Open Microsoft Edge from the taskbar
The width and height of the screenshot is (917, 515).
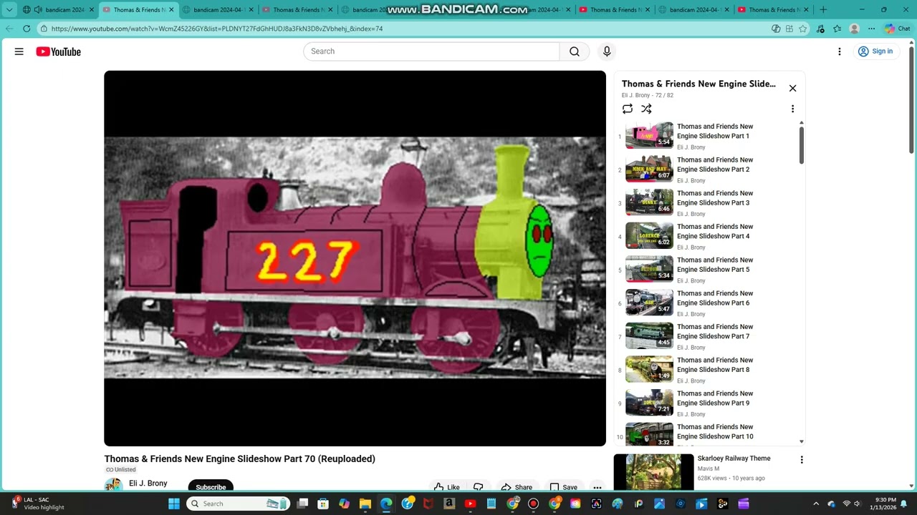pyautogui.click(x=386, y=504)
